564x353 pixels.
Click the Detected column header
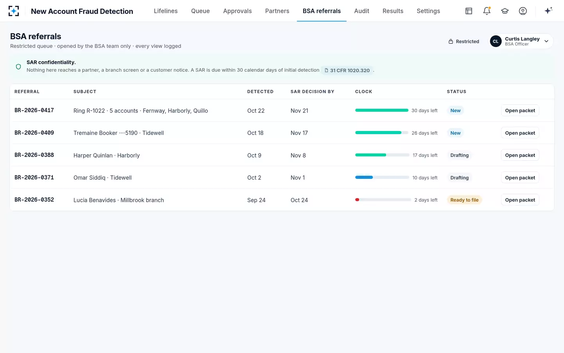[260, 91]
